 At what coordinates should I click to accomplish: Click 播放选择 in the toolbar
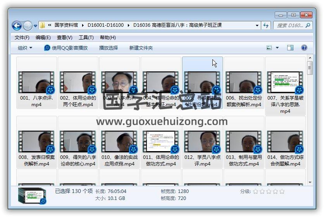109,48
